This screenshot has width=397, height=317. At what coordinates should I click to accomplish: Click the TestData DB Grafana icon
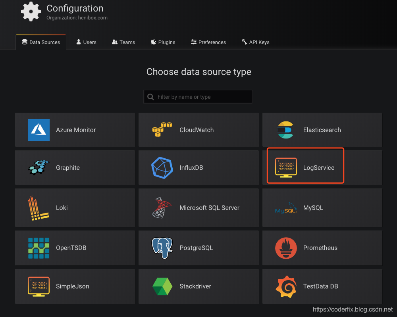pyautogui.click(x=286, y=286)
